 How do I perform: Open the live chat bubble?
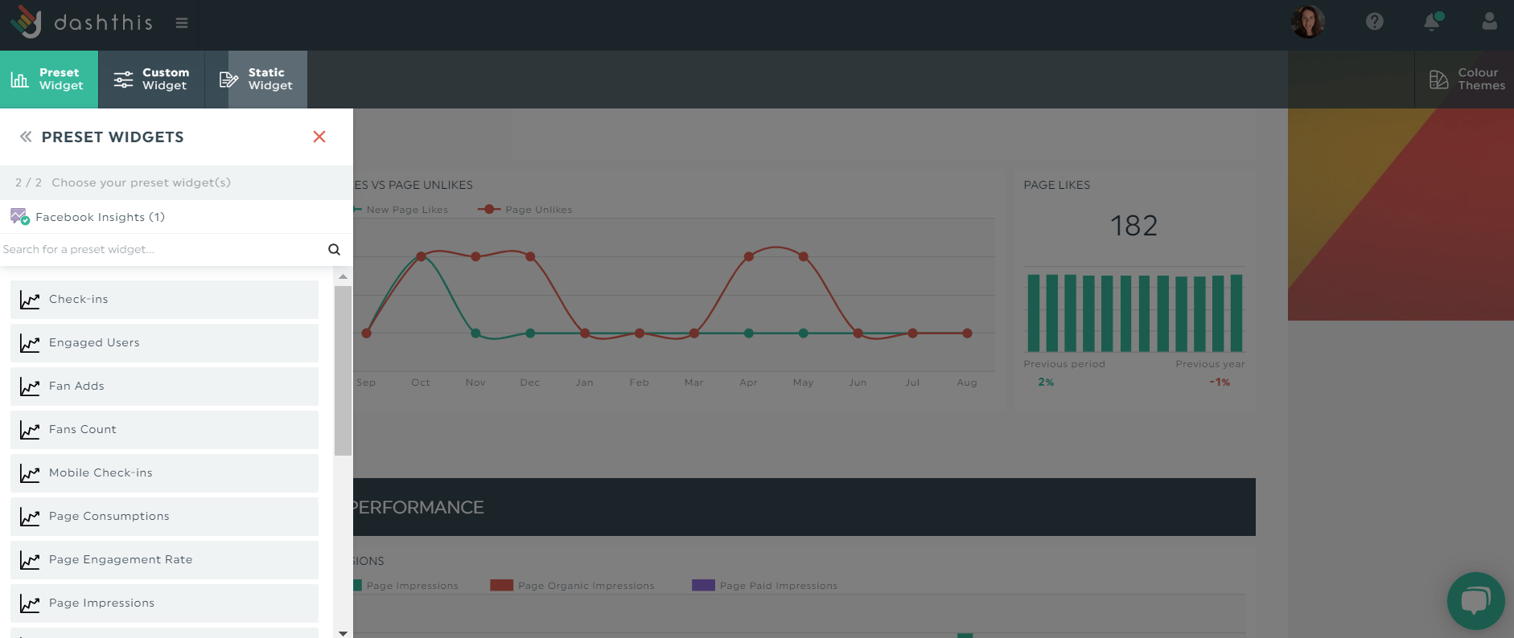1475,600
